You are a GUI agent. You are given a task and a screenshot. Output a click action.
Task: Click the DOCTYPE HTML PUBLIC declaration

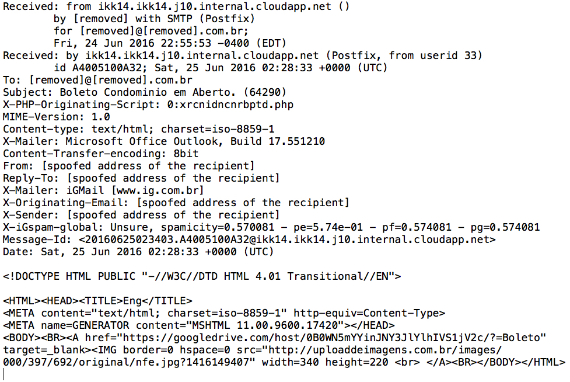pos(202,276)
